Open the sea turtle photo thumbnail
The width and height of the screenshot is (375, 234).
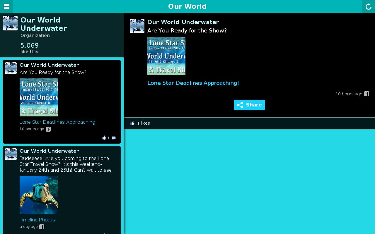tap(39, 195)
